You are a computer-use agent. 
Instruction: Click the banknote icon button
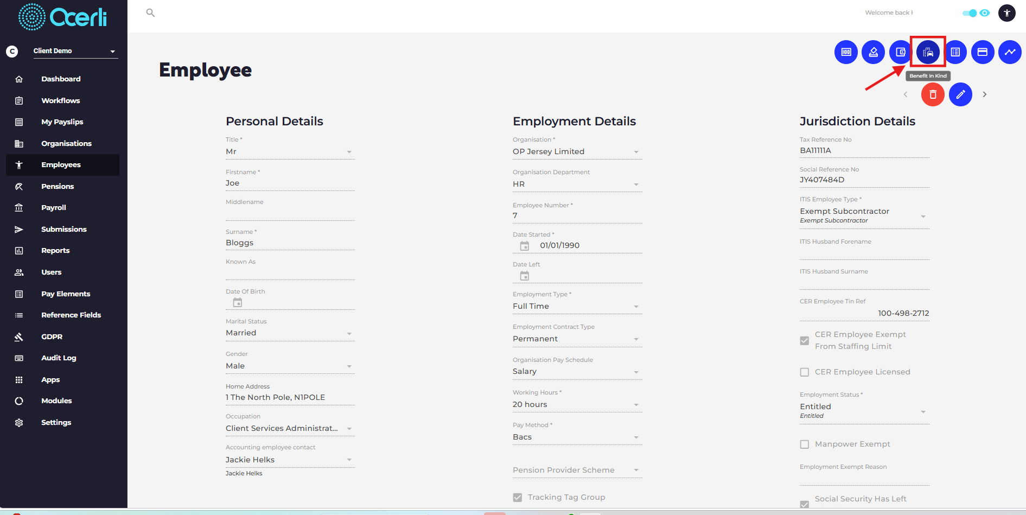[846, 52]
